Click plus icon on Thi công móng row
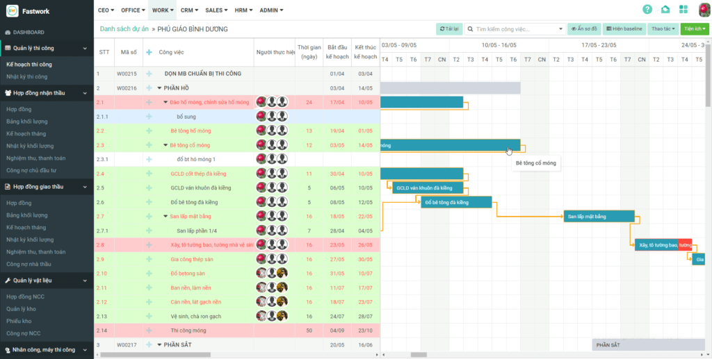712x359 pixels. coord(149,331)
